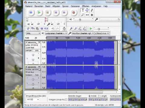
Task: Select the Time Shift tool
Action: [87, 15]
